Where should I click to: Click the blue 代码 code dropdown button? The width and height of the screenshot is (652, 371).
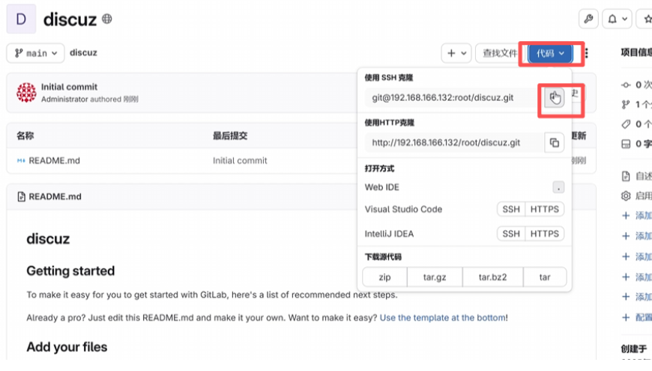pyautogui.click(x=550, y=53)
